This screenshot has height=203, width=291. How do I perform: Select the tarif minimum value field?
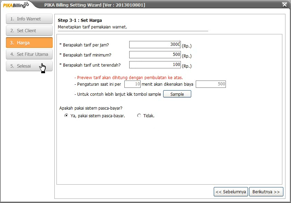pos(155,55)
